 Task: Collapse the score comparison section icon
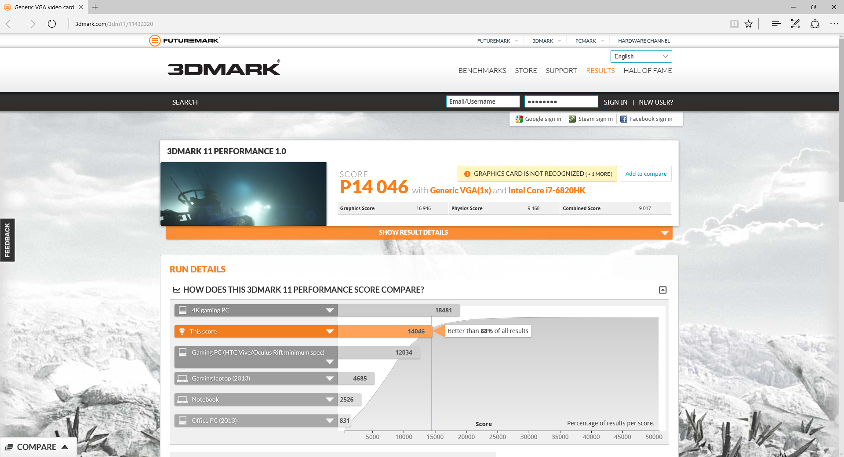pyautogui.click(x=663, y=290)
